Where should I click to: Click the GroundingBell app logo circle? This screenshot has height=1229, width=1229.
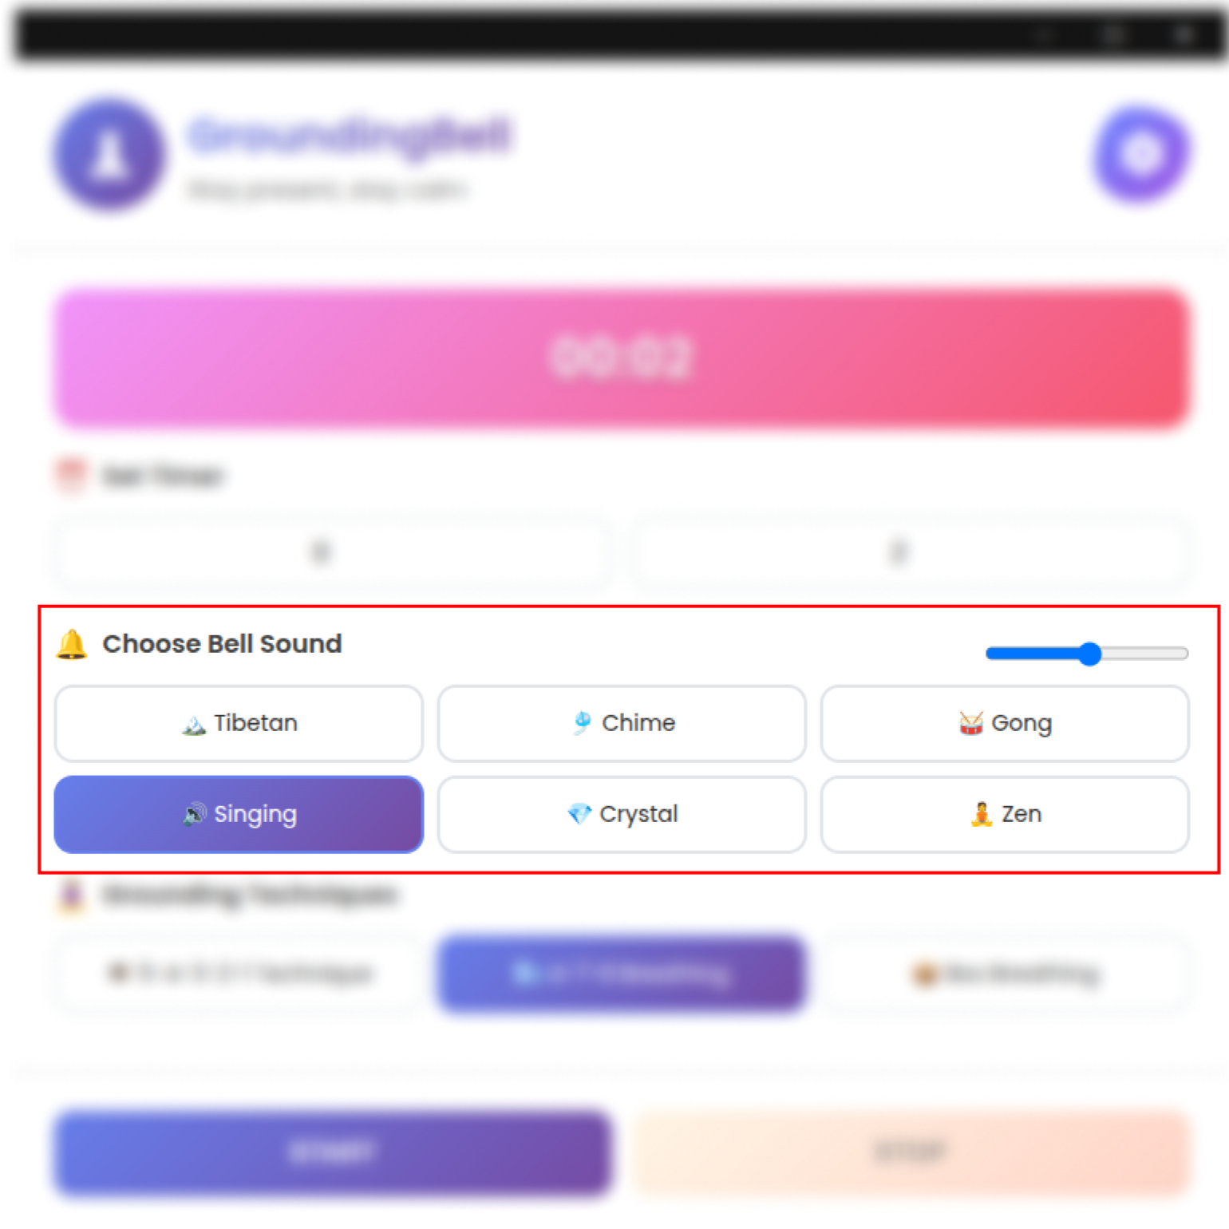(110, 154)
